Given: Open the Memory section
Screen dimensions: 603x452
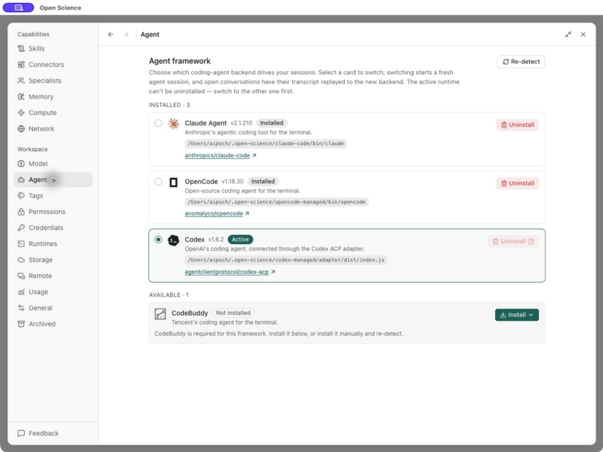Looking at the screenshot, I should [x=52, y=97].
